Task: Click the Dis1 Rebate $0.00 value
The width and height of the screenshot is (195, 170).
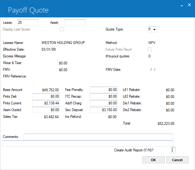Action: pyautogui.click(x=170, y=103)
